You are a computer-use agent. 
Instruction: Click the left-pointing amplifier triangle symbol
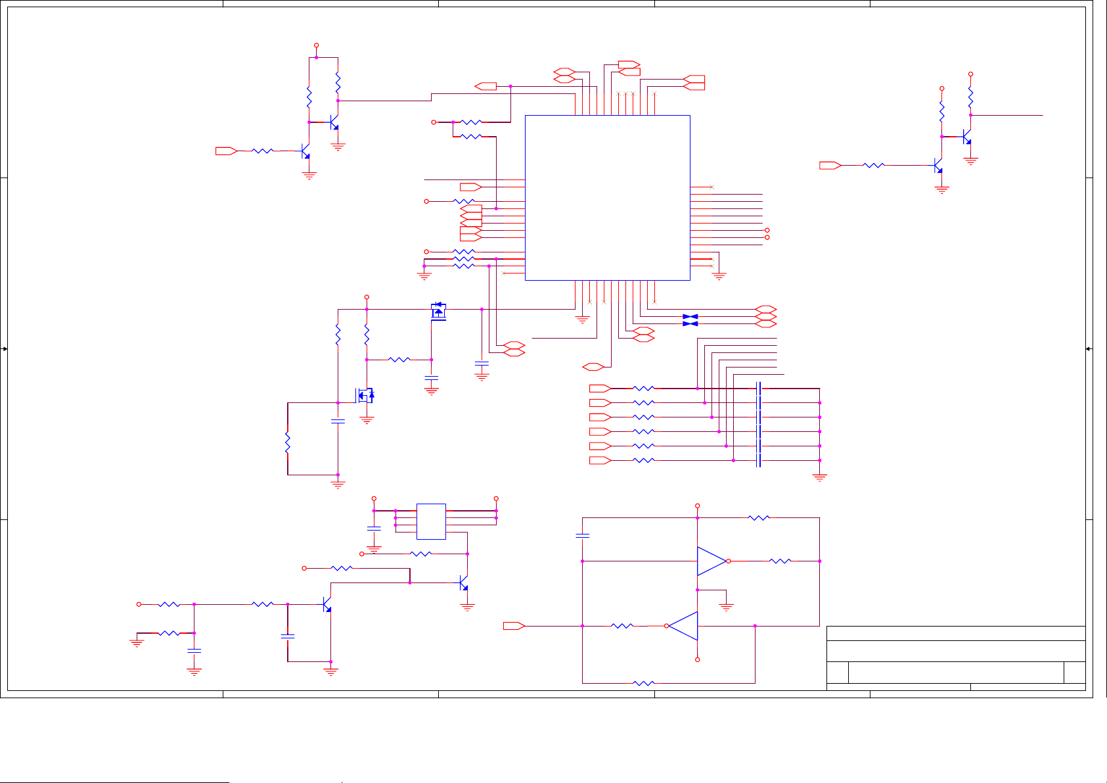pyautogui.click(x=683, y=626)
